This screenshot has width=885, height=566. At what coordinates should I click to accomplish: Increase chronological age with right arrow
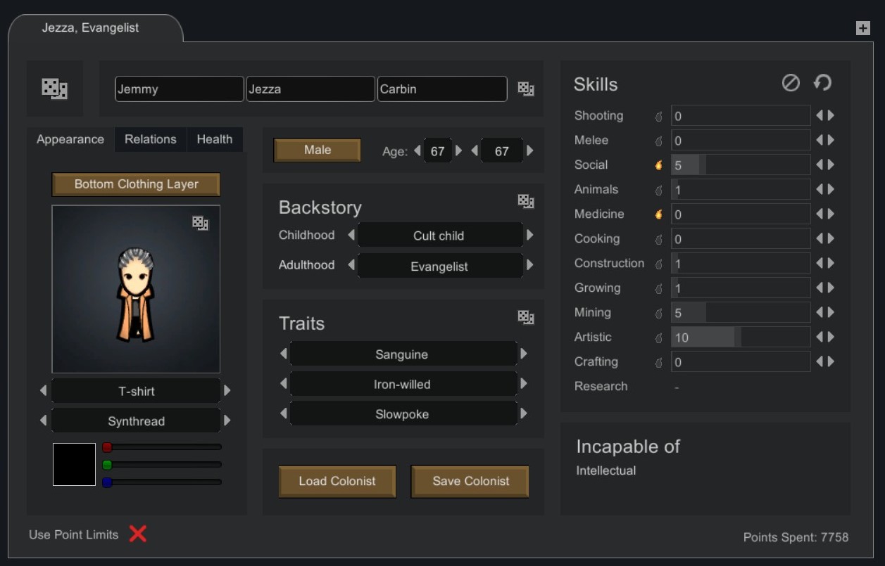click(x=530, y=150)
